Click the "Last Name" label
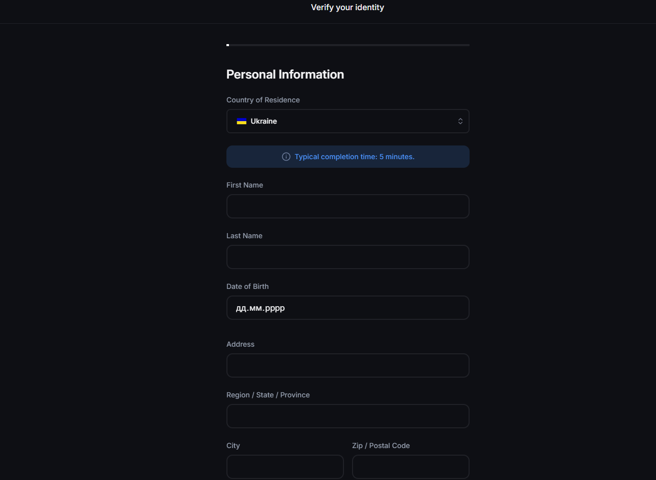The height and width of the screenshot is (480, 656). coord(244,236)
